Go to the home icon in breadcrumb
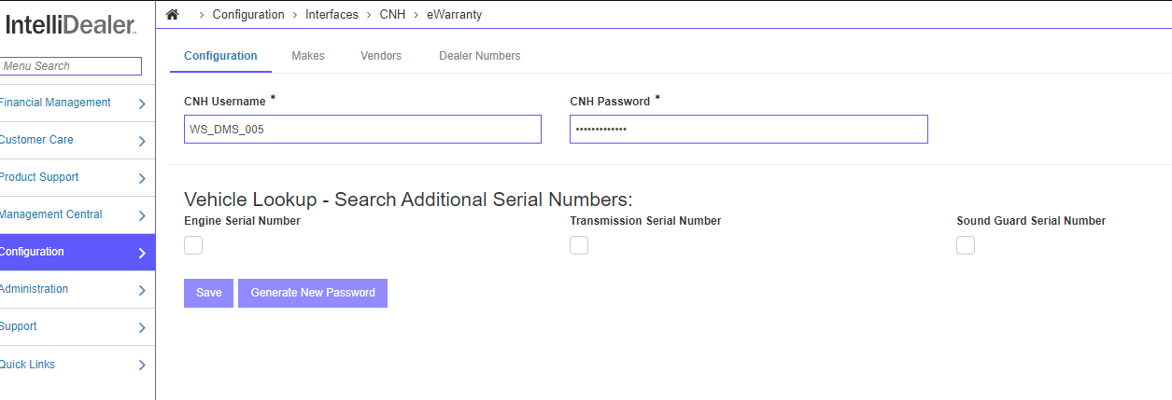 [x=172, y=15]
